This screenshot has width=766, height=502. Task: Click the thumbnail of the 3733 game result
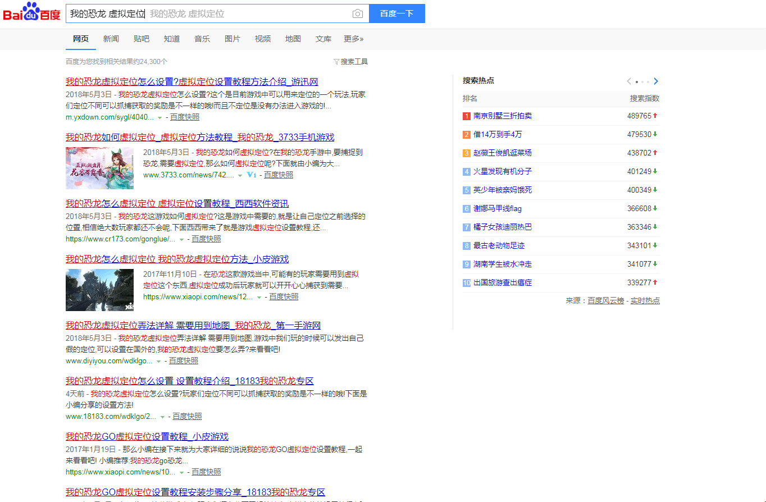pyautogui.click(x=99, y=168)
